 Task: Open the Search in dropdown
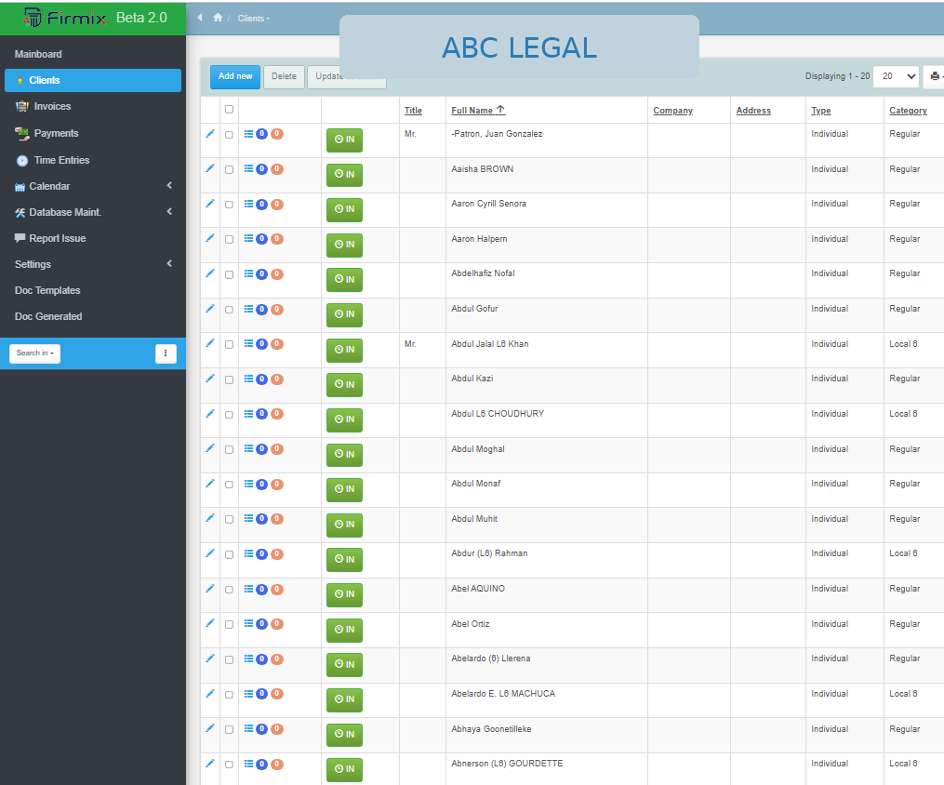click(35, 353)
